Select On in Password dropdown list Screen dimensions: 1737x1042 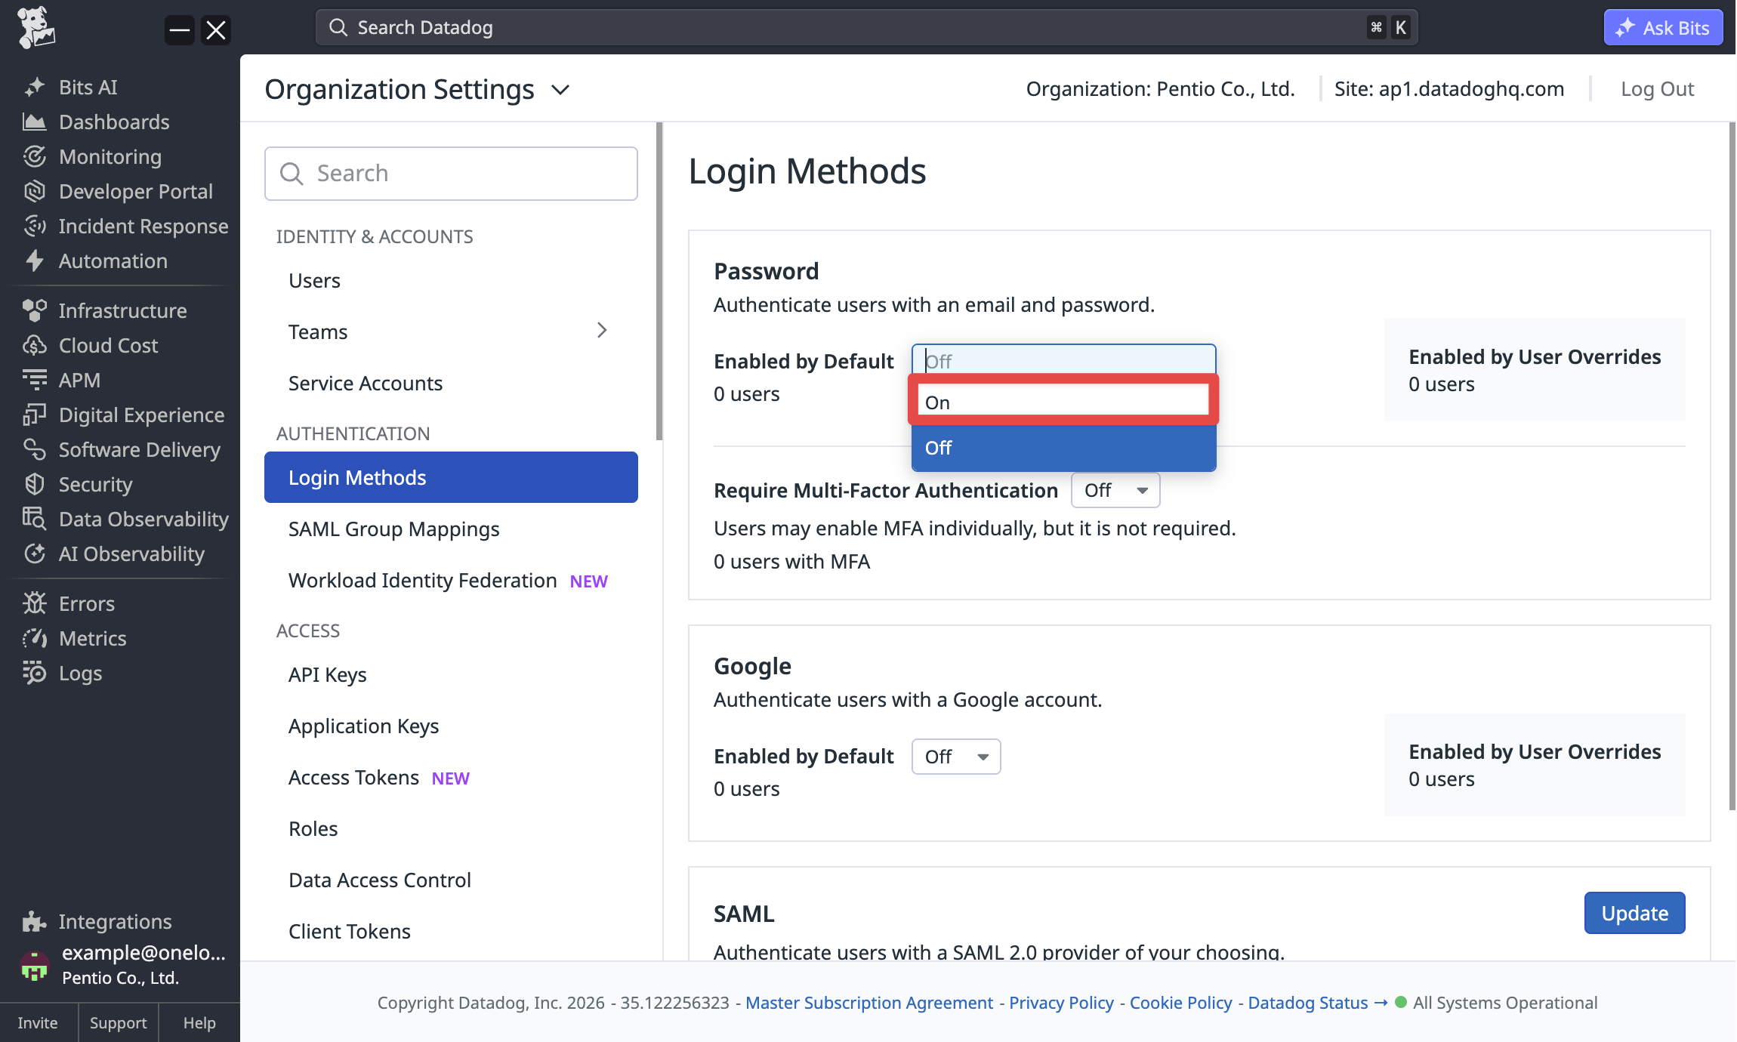[1063, 402]
